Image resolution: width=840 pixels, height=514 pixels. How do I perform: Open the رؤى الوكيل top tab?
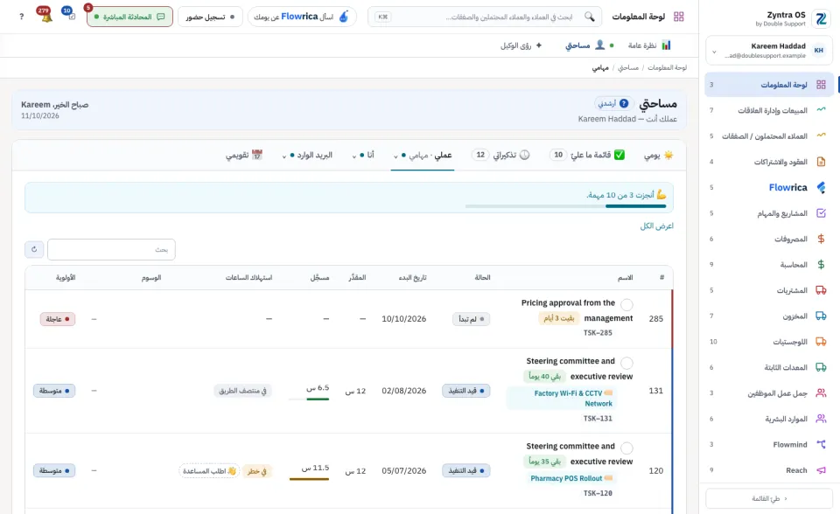click(x=521, y=45)
